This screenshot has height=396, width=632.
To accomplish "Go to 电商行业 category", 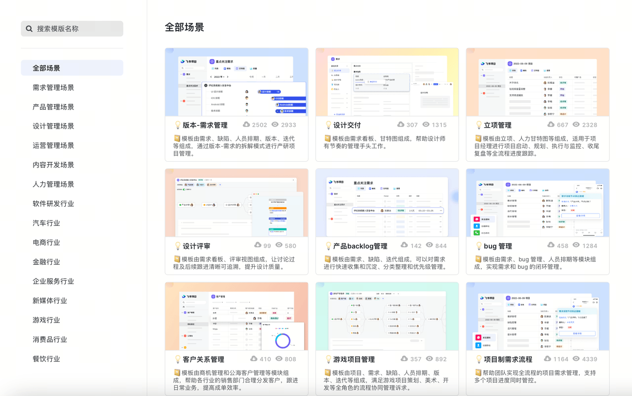I will tap(46, 242).
